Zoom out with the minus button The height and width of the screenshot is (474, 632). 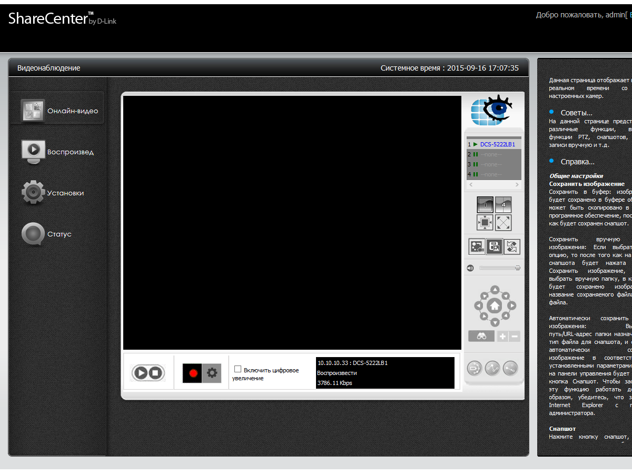point(515,337)
